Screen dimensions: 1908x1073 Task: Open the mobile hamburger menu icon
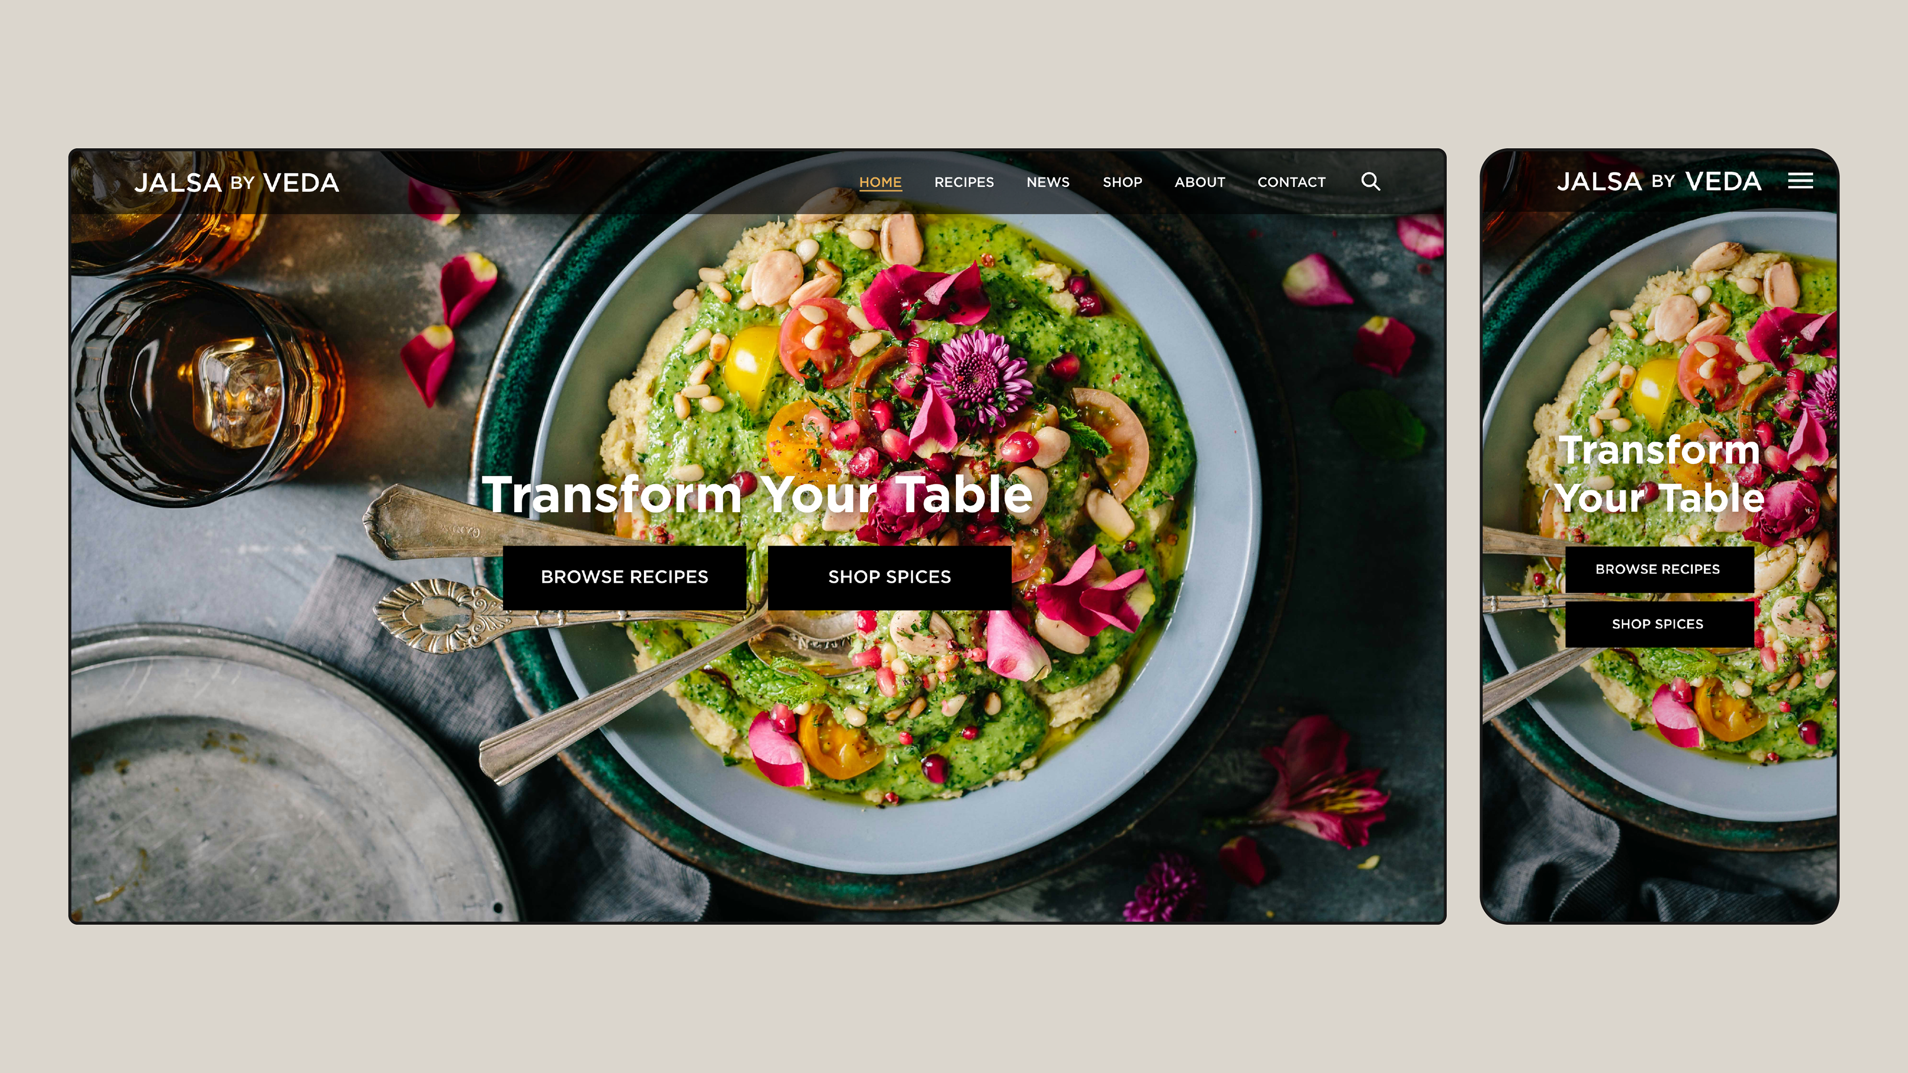click(1800, 181)
